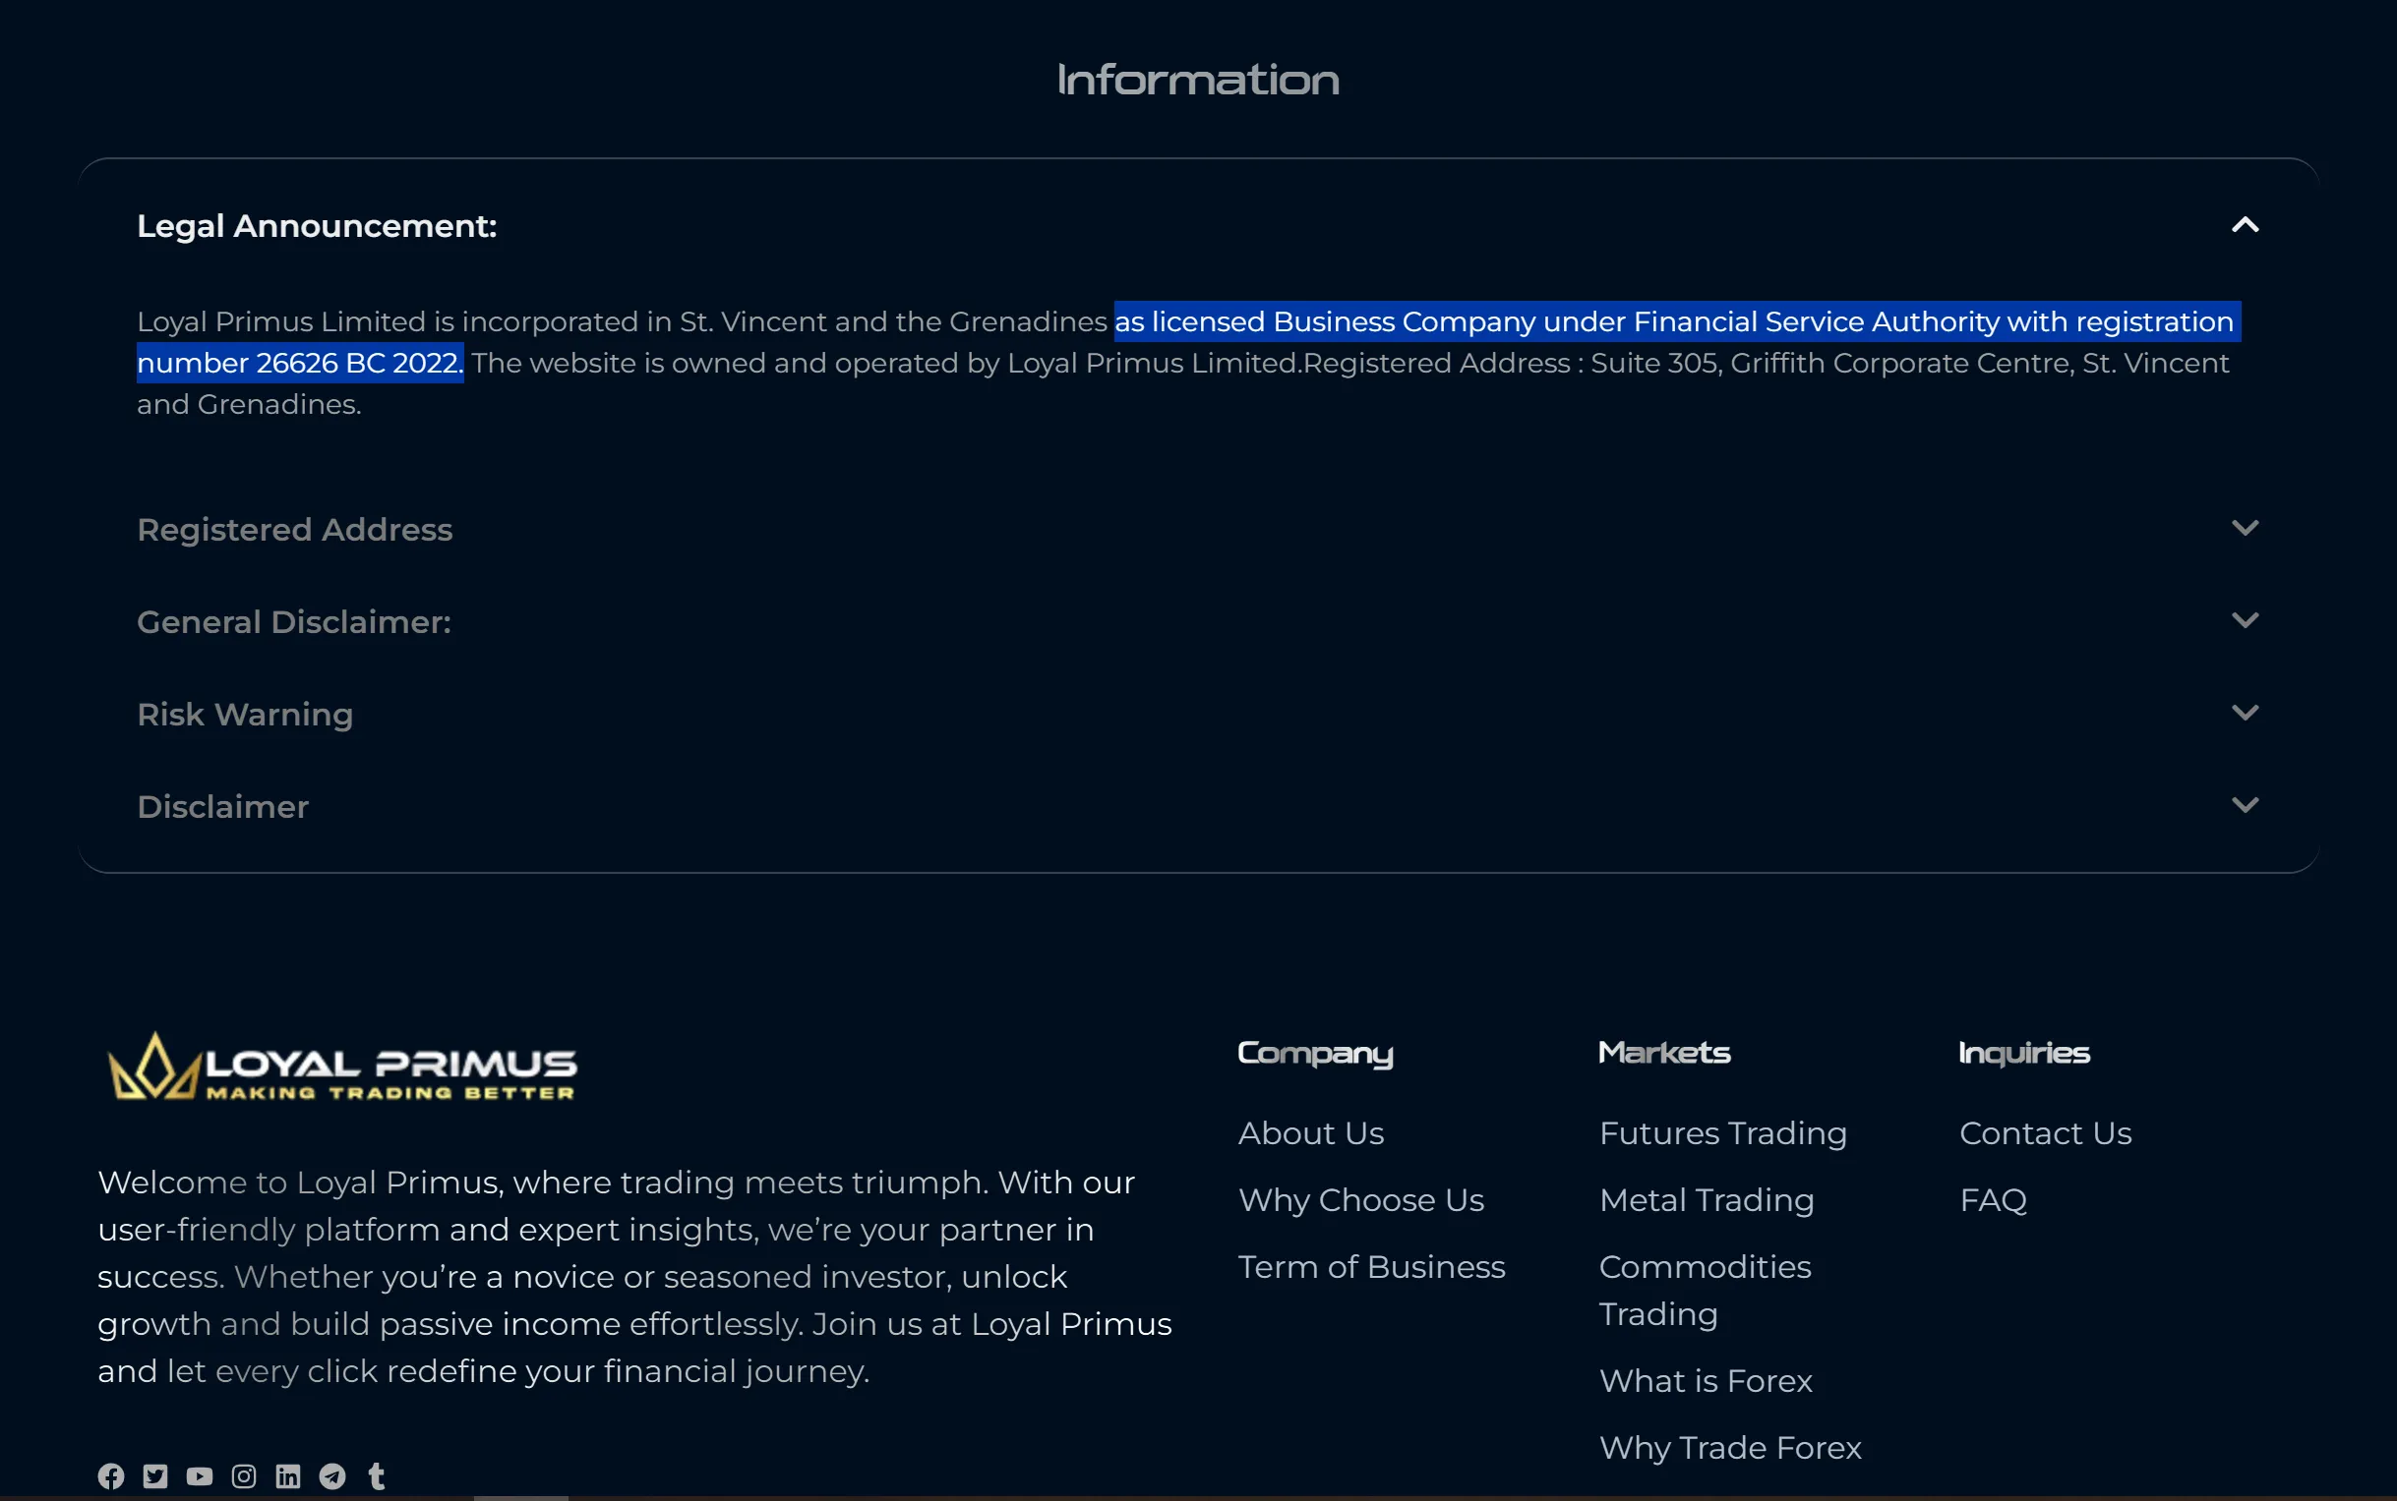
Task: Expand the final Disclaimer section chevron
Action: pos(2245,805)
